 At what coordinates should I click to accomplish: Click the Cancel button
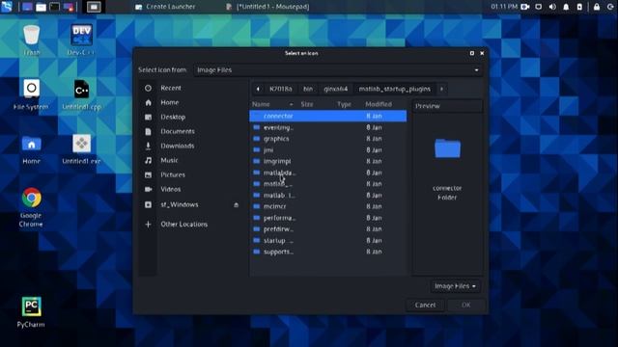(425, 305)
